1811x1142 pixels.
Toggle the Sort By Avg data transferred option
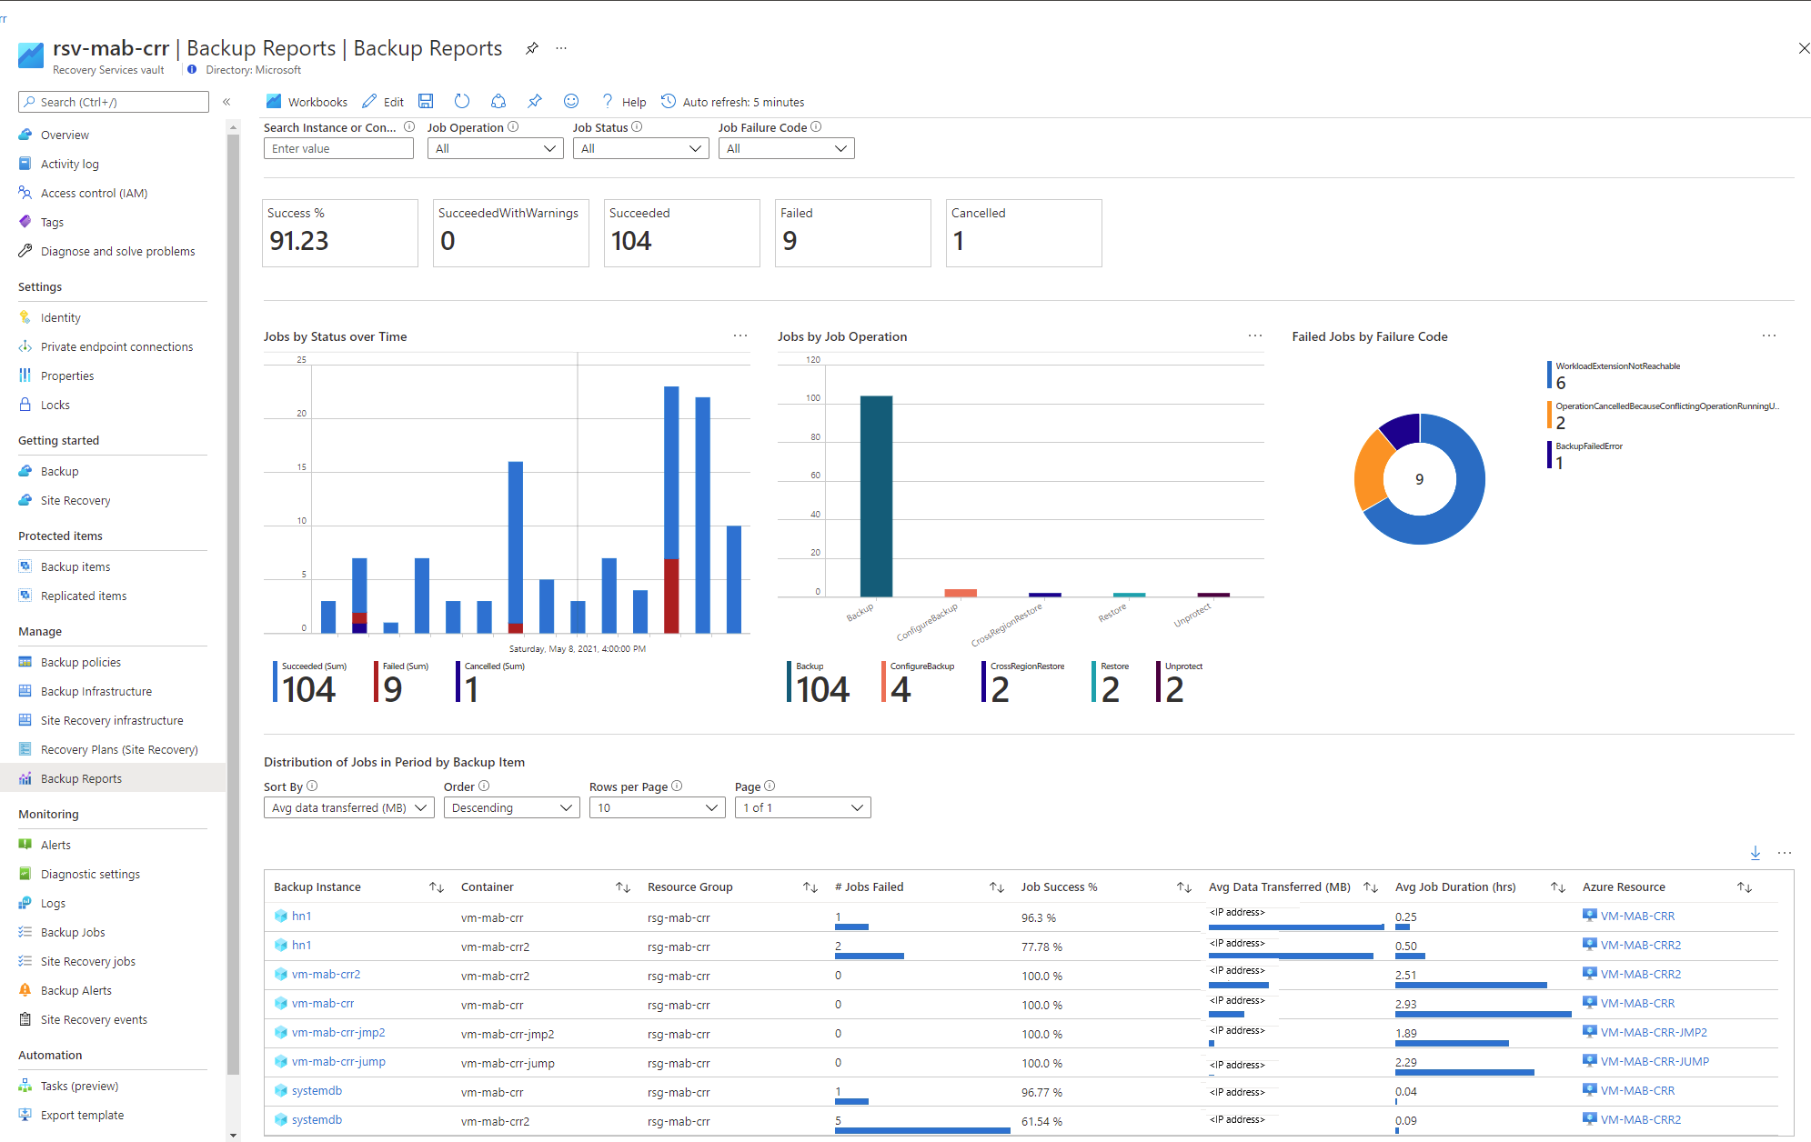tap(347, 806)
